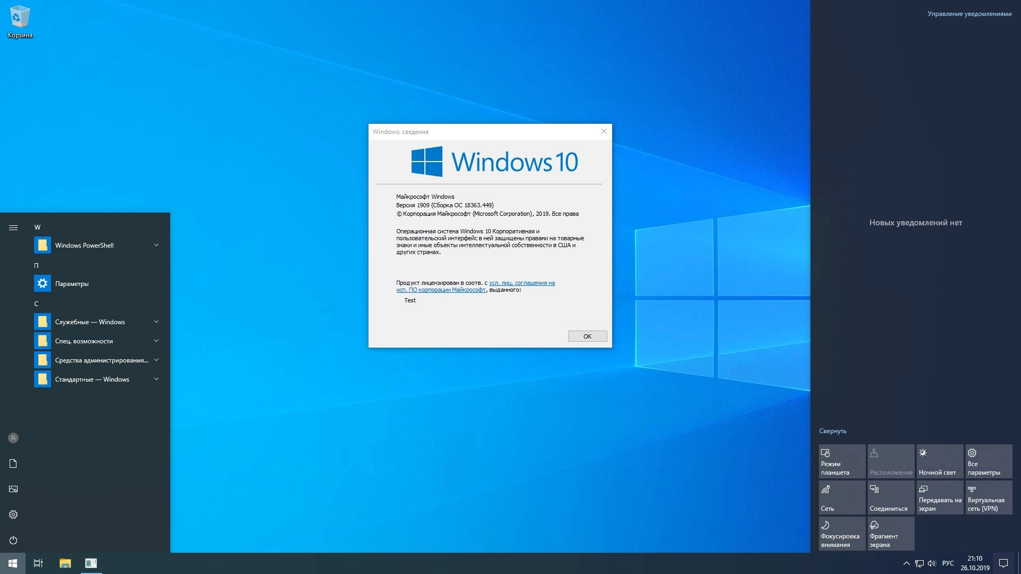
Task: Toggle Виртуальная сеть (VPN) tile
Action: click(989, 497)
